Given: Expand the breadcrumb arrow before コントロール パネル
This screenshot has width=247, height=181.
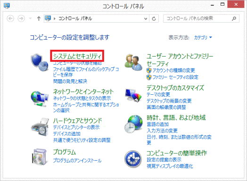Looking at the screenshot, I should pyautogui.click(x=55, y=18).
